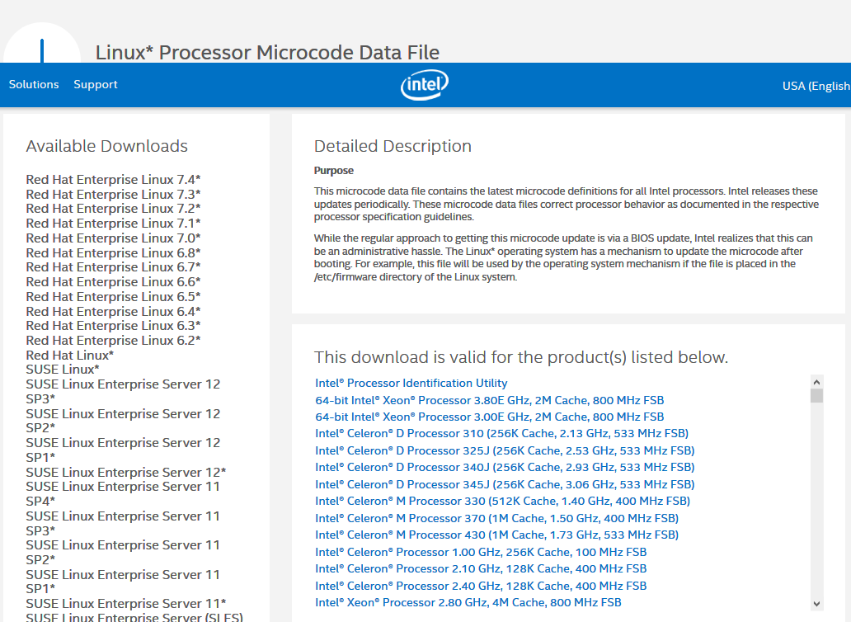Viewport: 851px width, 622px height.
Task: Click the Intel logo in the header
Action: 424,85
